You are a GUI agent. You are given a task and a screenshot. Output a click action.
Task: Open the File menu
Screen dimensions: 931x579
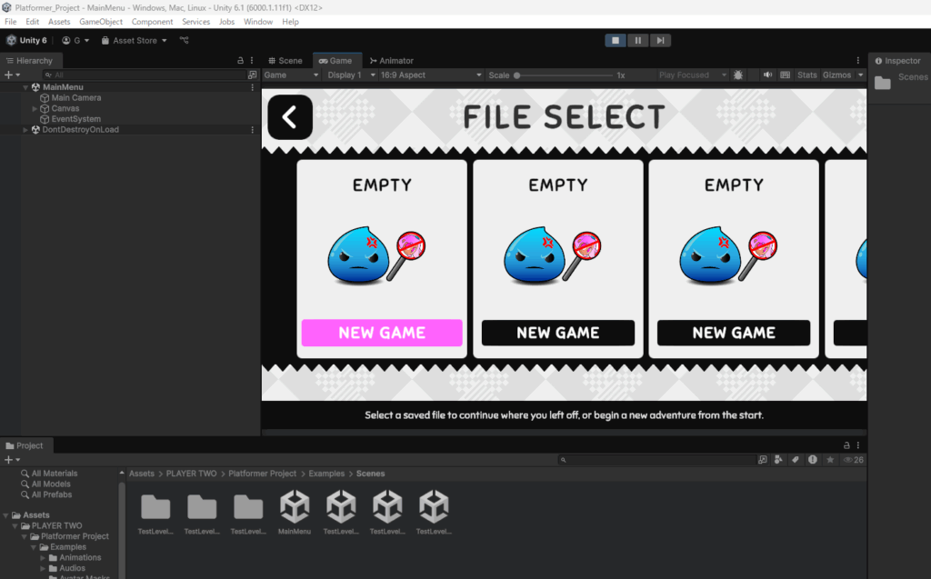point(11,22)
